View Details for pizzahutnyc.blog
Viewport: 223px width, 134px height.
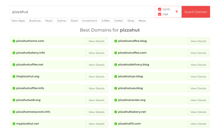198,77
